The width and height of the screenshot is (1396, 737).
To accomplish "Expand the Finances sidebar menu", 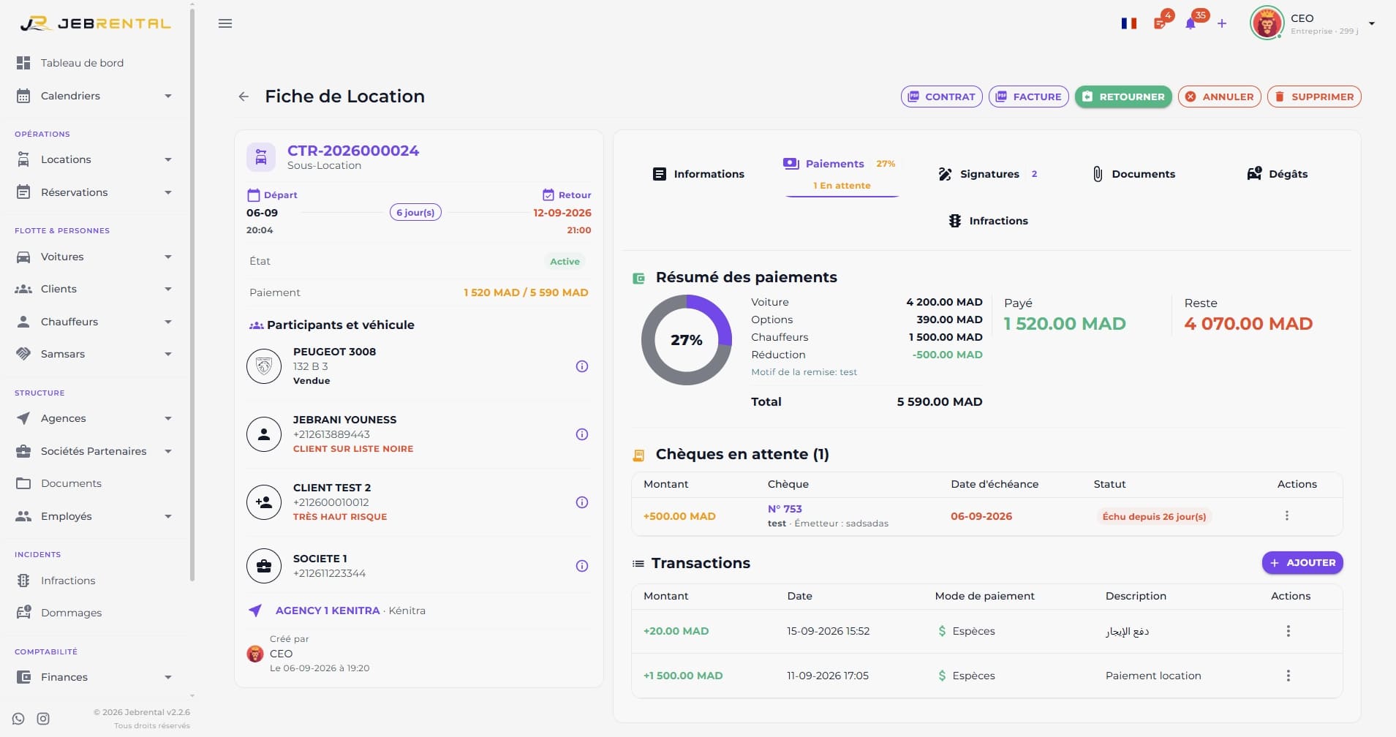I will click(x=94, y=677).
